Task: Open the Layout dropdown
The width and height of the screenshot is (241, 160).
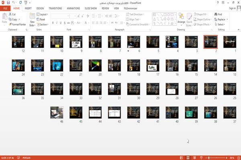Action: [x=42, y=14]
